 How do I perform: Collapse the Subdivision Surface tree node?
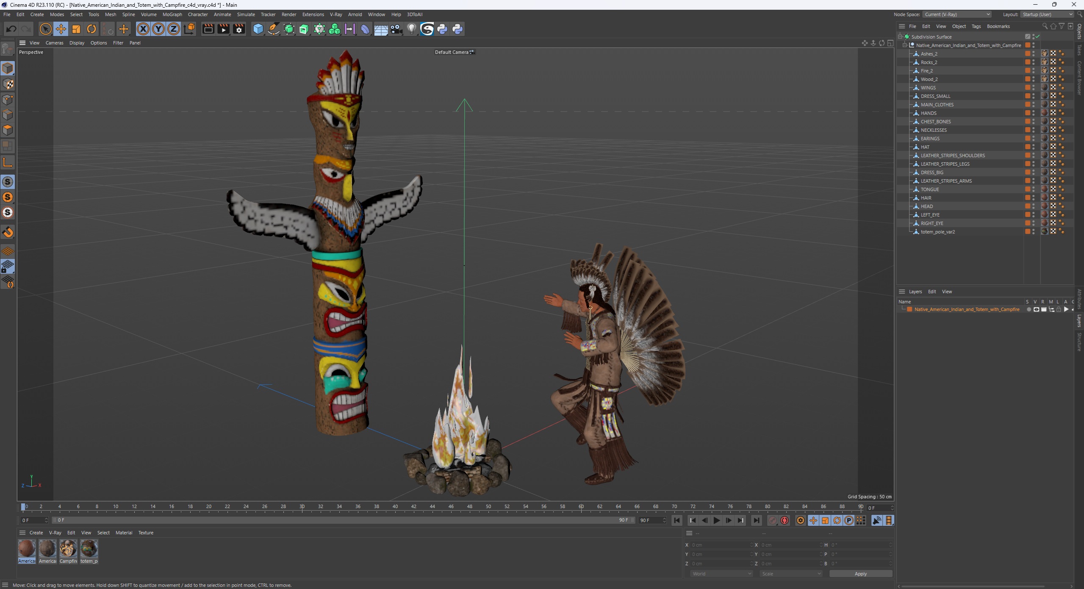(x=900, y=37)
